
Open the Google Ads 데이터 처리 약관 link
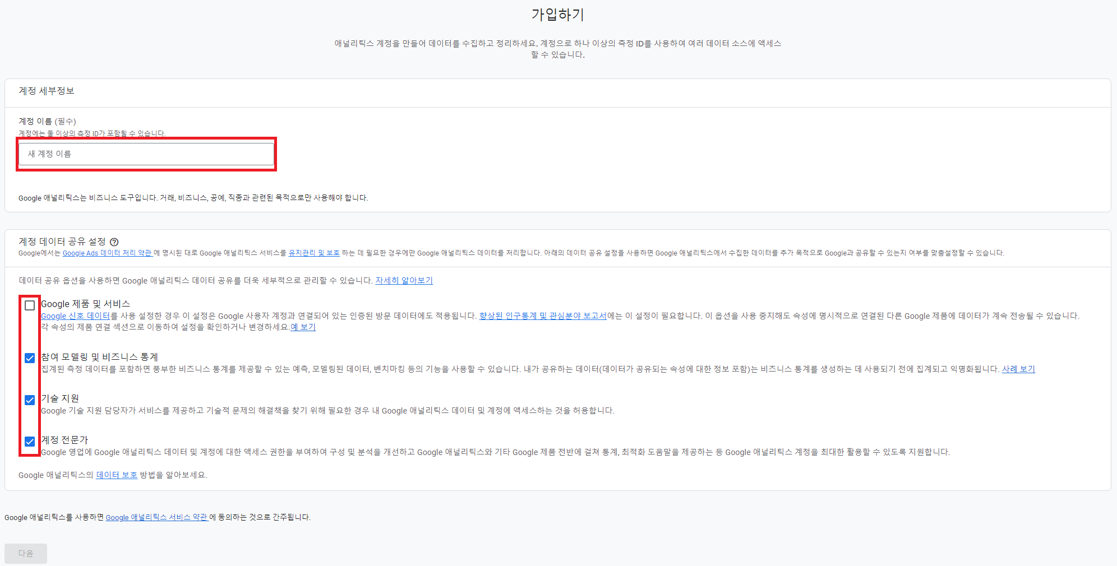click(x=107, y=253)
